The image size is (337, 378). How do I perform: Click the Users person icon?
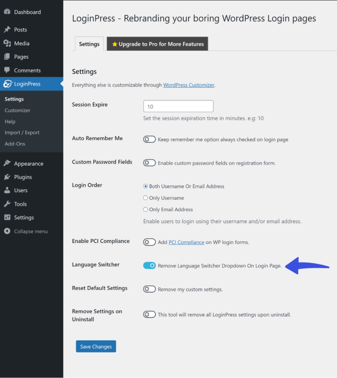click(7, 190)
